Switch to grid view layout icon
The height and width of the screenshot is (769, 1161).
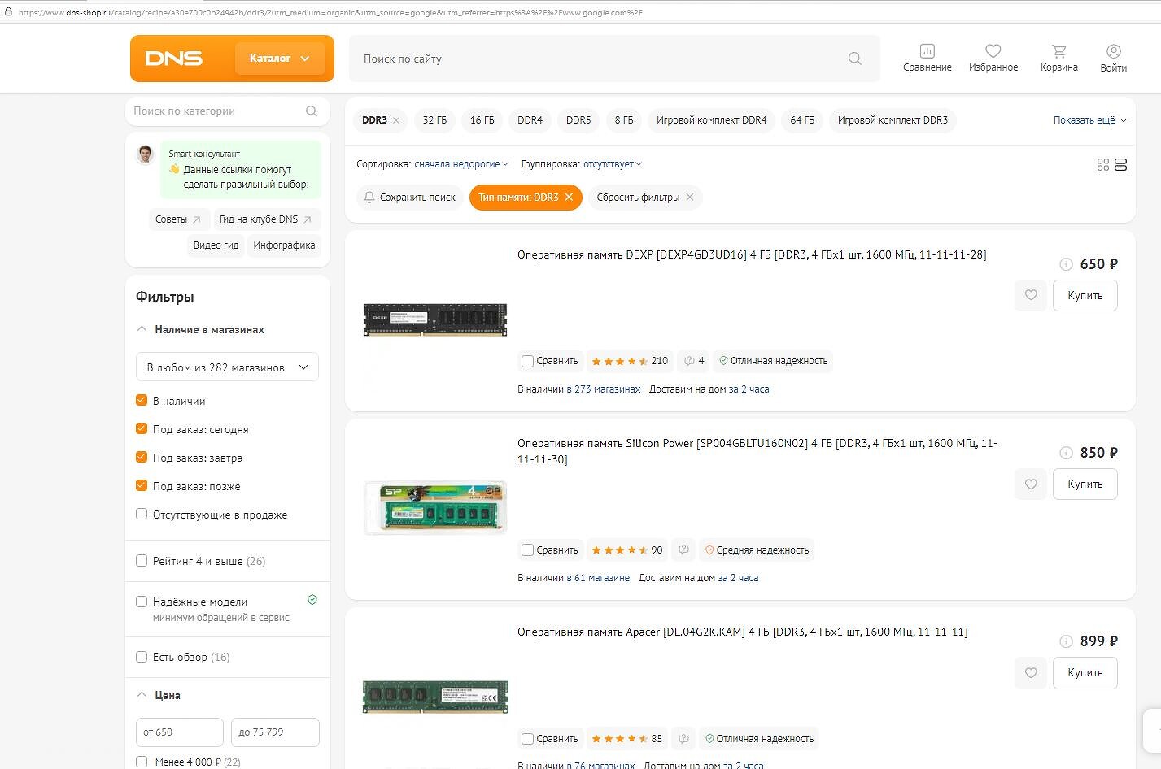pyautogui.click(x=1102, y=165)
